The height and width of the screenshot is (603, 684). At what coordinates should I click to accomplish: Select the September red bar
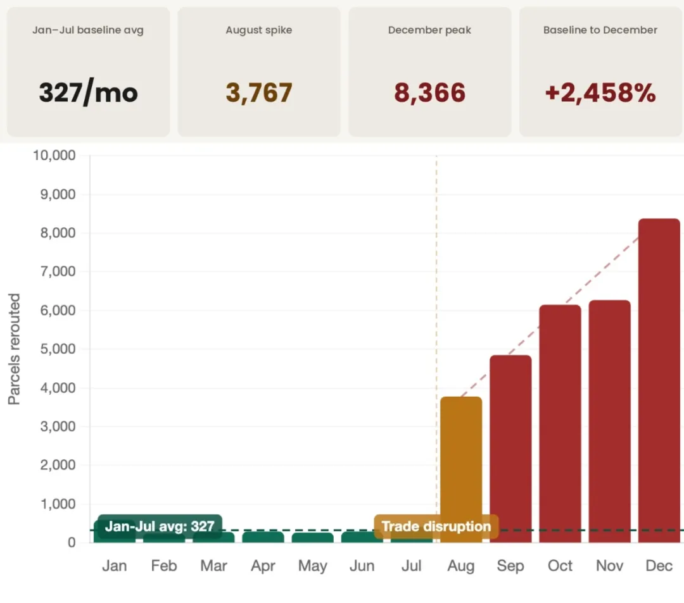510,449
